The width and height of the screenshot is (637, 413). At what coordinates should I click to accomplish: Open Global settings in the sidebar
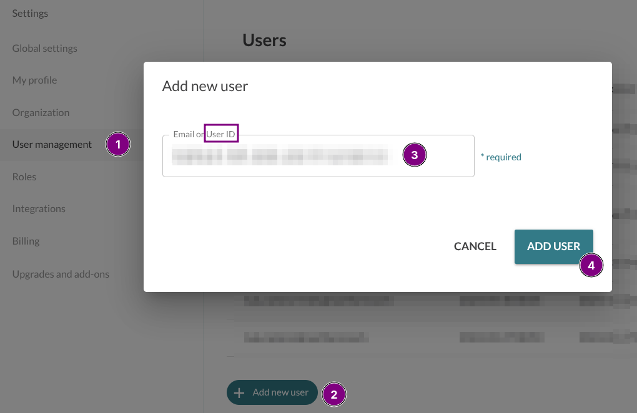[x=45, y=48]
